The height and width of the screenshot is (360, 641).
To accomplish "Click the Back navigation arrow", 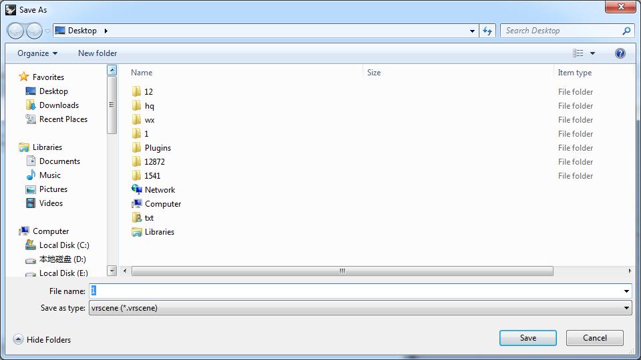I will (x=15, y=31).
